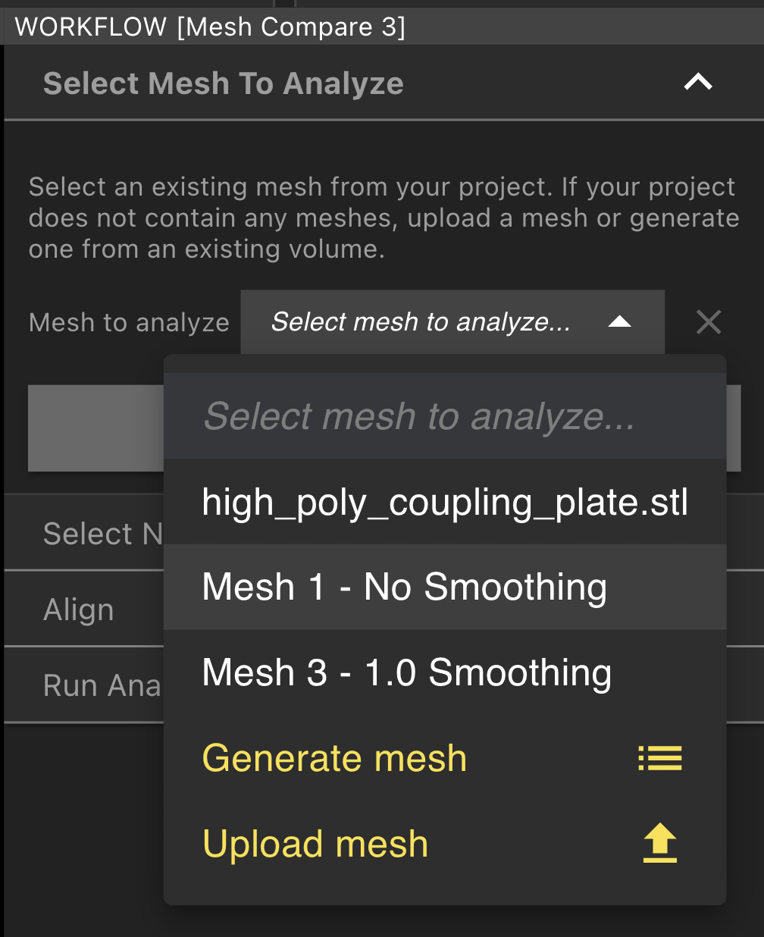The image size is (764, 937).
Task: Click the Select mesh to analyze placeholder row
Action: point(421,417)
